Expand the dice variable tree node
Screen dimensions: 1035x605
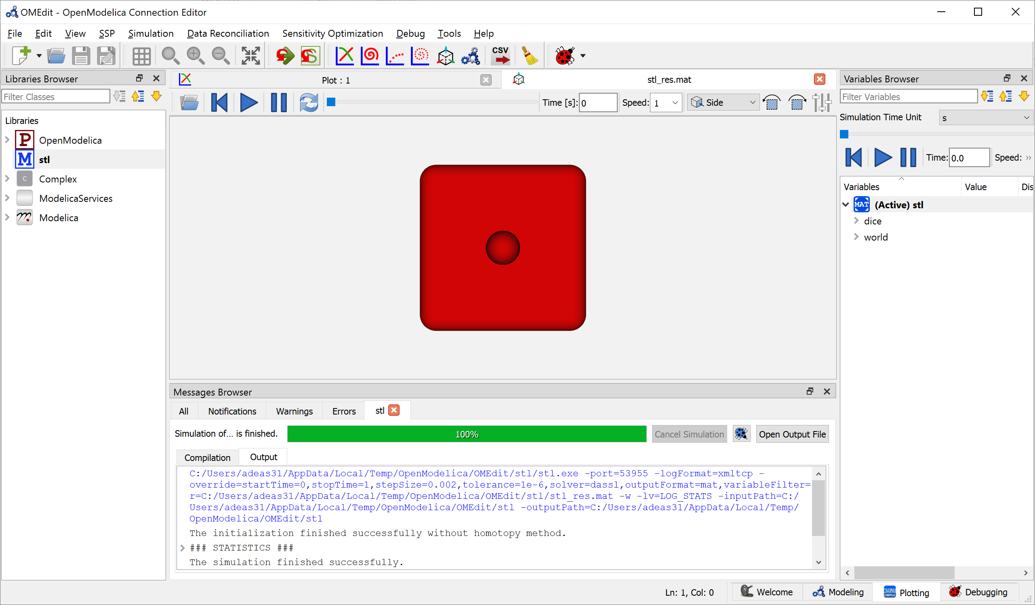856,221
